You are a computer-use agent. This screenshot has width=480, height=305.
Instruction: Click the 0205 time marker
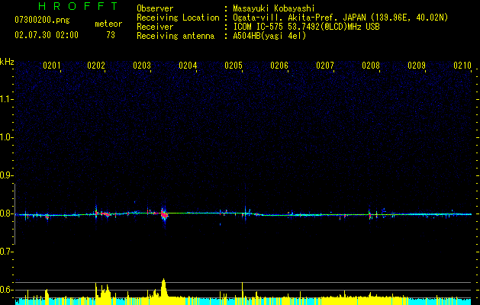tap(234, 66)
